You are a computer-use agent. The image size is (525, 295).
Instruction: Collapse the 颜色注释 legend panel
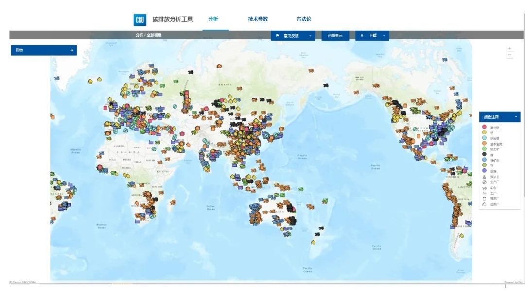tap(515, 117)
